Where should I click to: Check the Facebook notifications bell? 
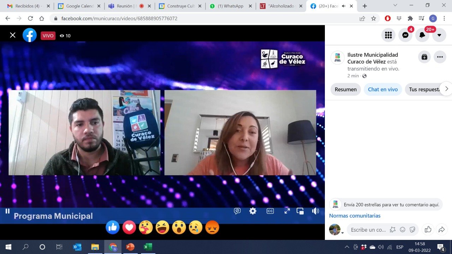click(x=422, y=35)
